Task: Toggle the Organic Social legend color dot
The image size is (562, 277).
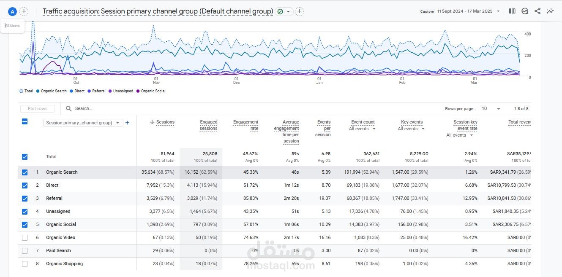Action: tap(138, 91)
